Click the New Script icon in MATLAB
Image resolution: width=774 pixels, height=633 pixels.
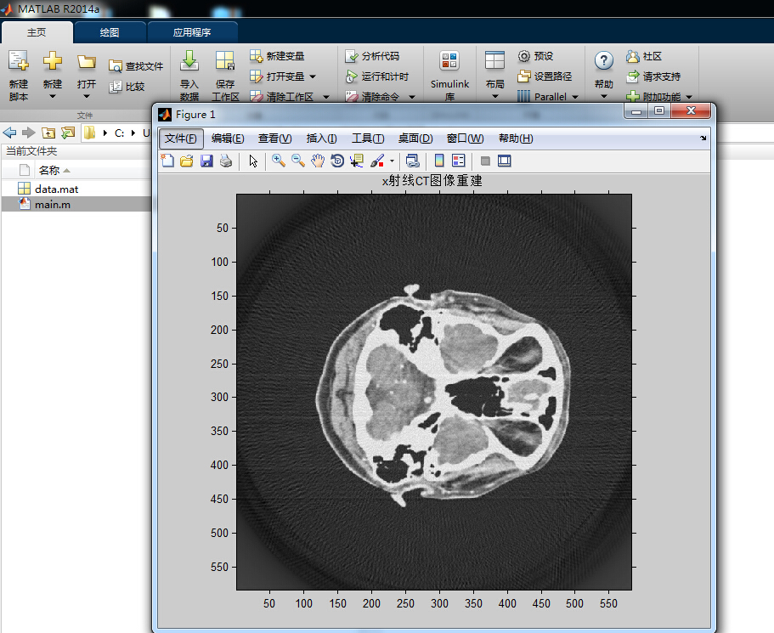[x=18, y=61]
